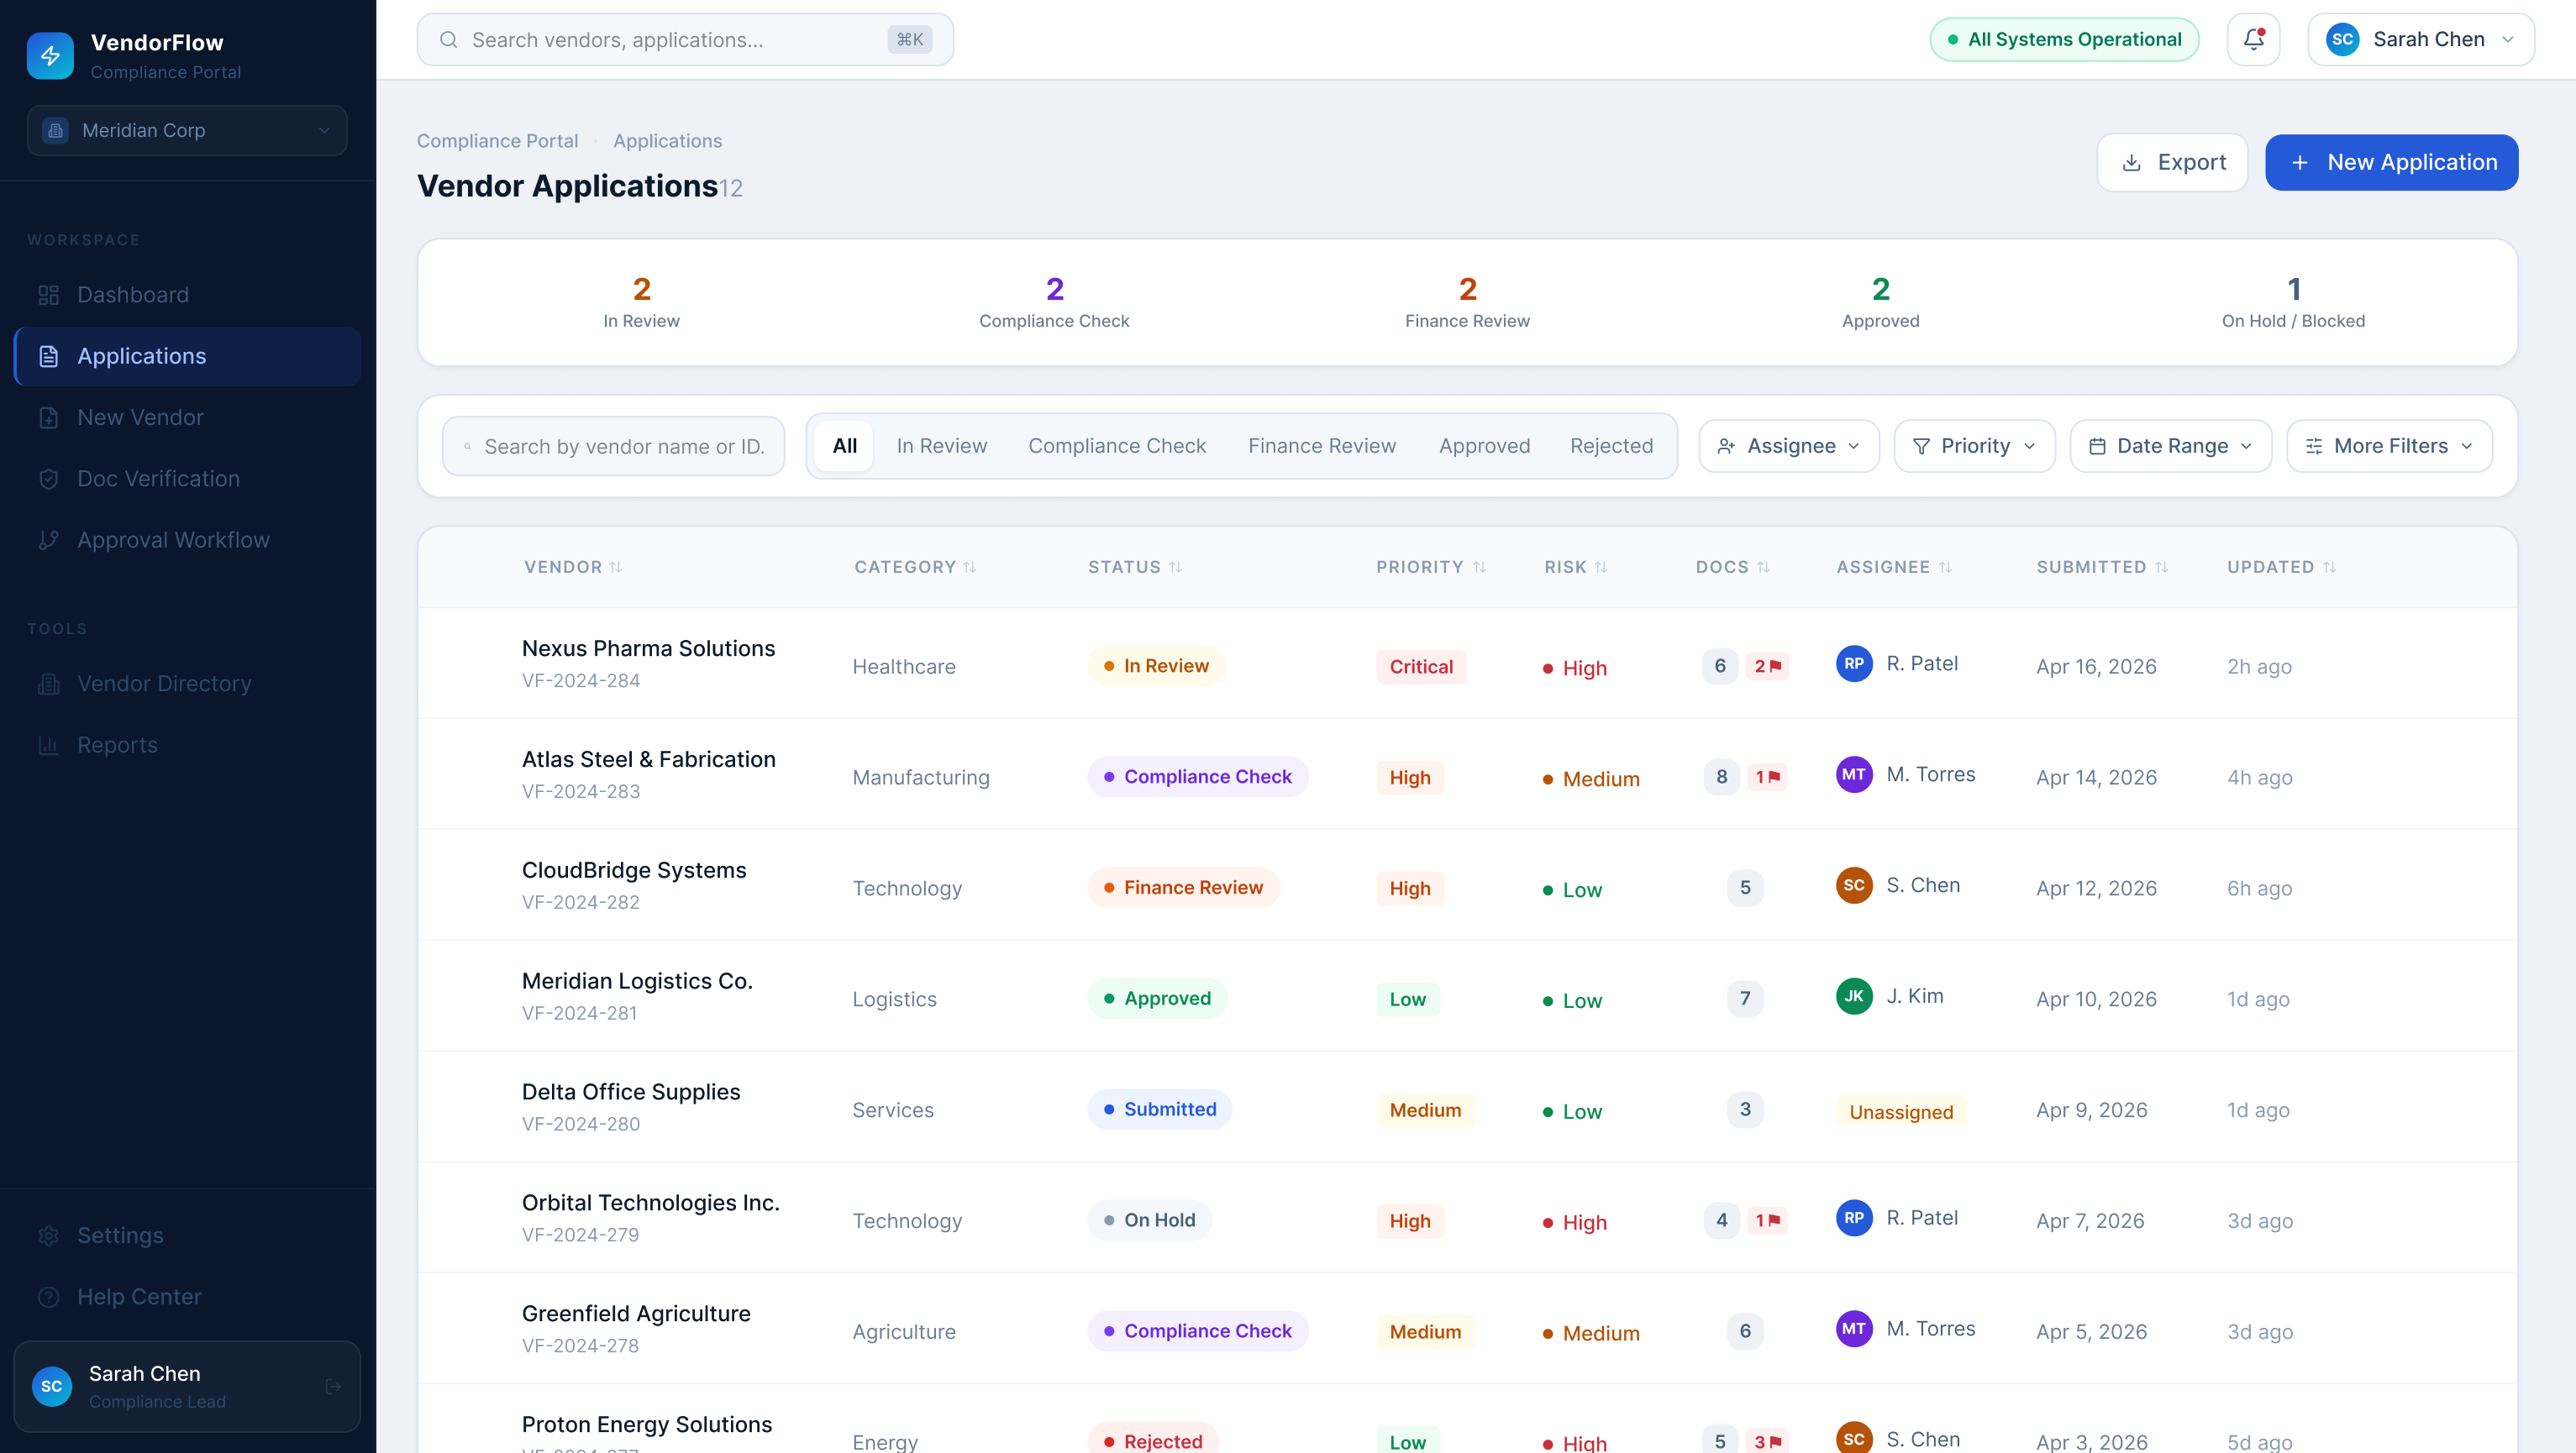Click the Proton Energy Solutions vendor name
The image size is (2576, 1453).
(647, 1424)
